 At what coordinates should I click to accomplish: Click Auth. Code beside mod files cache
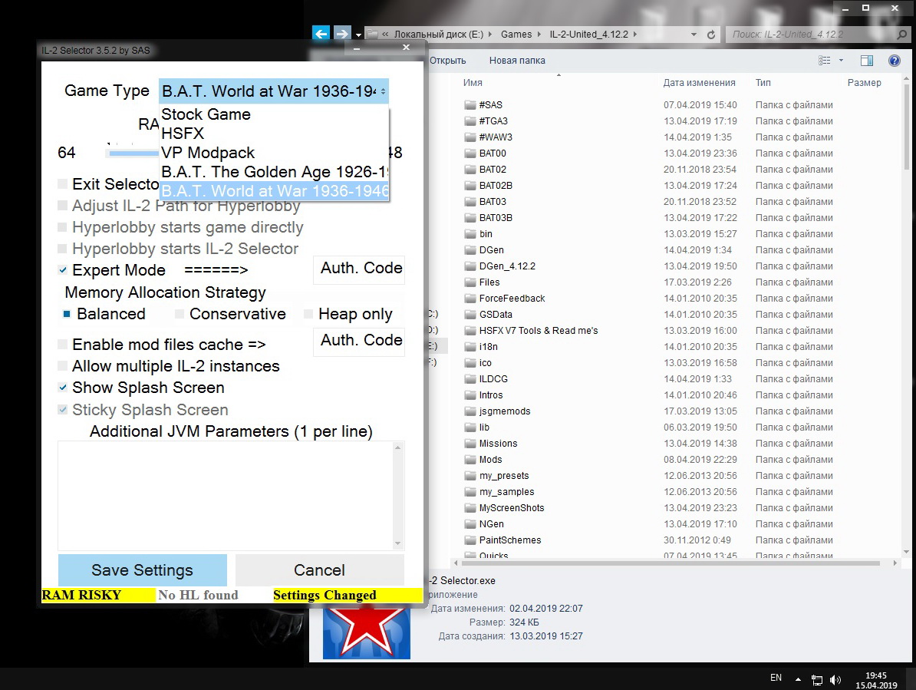click(359, 342)
